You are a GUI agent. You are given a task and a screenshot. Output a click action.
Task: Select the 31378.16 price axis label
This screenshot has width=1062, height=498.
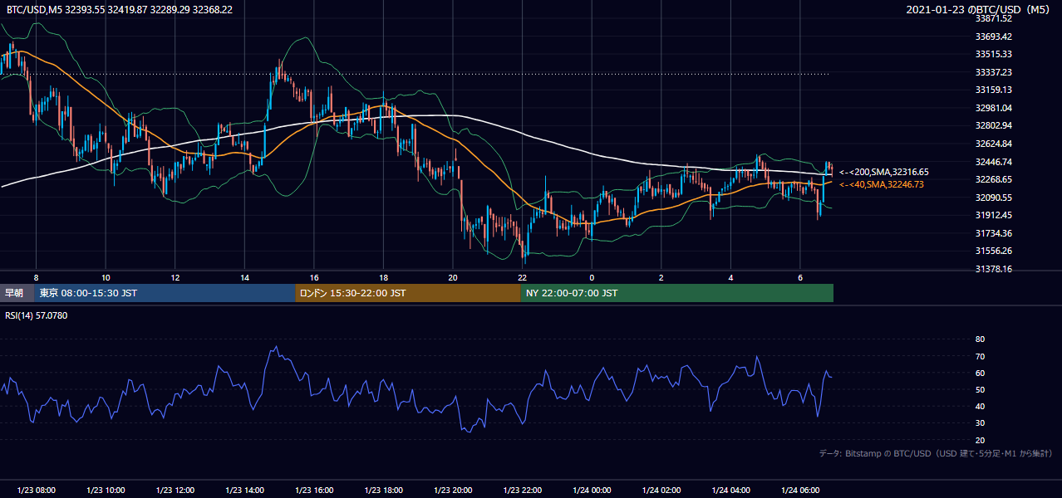pyautogui.click(x=993, y=269)
